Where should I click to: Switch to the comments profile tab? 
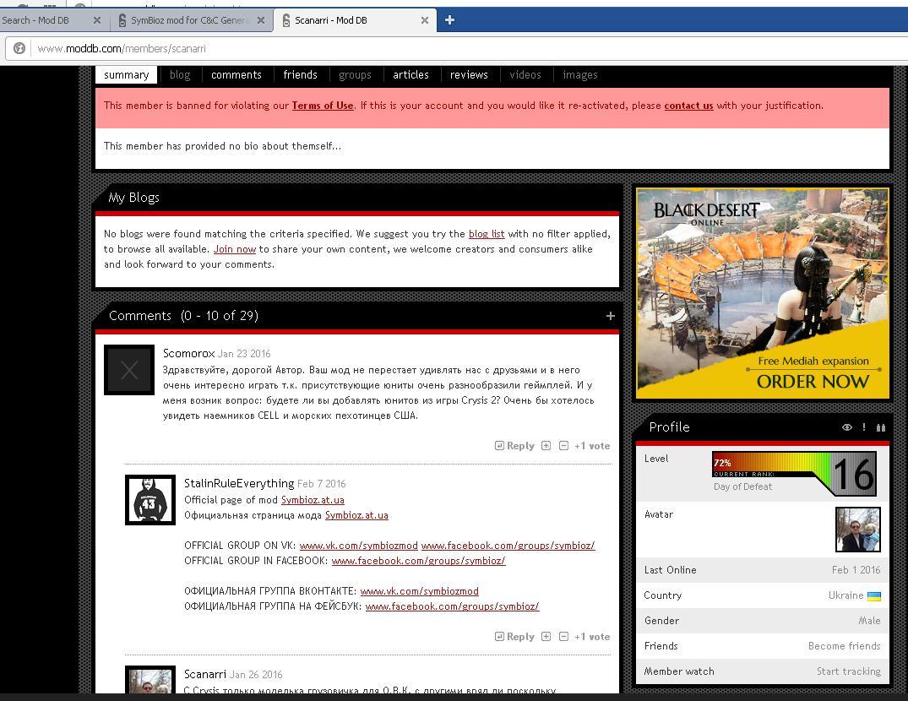coord(236,75)
